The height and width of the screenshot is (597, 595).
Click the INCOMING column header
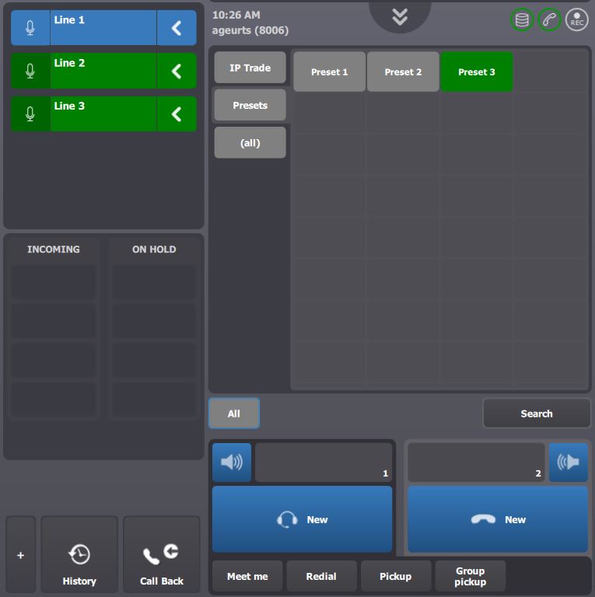54,250
